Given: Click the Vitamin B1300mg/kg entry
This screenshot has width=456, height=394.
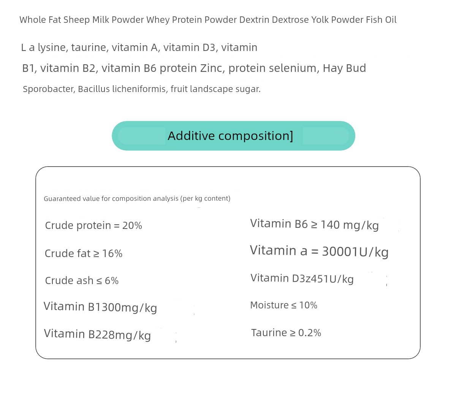Looking at the screenshot, I should pos(100,307).
